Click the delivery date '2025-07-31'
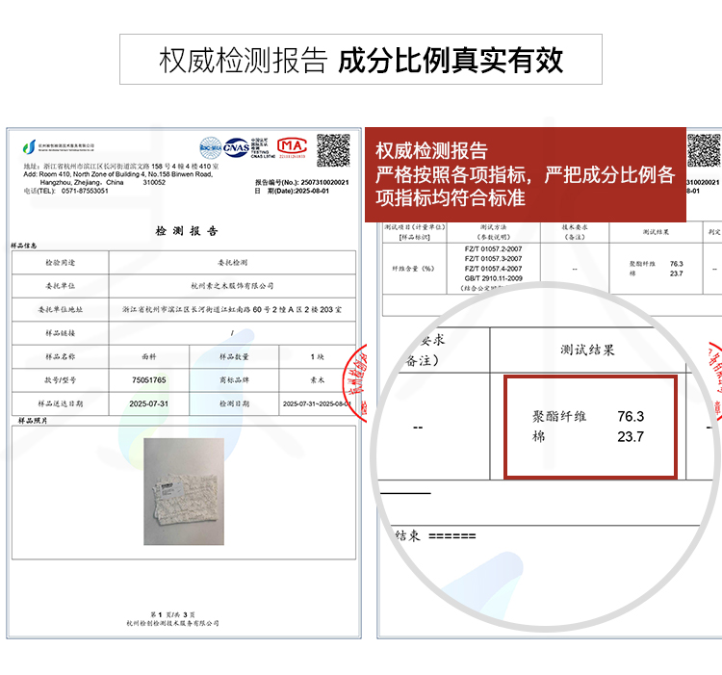This screenshot has height=675, width=722. pyautogui.click(x=148, y=403)
